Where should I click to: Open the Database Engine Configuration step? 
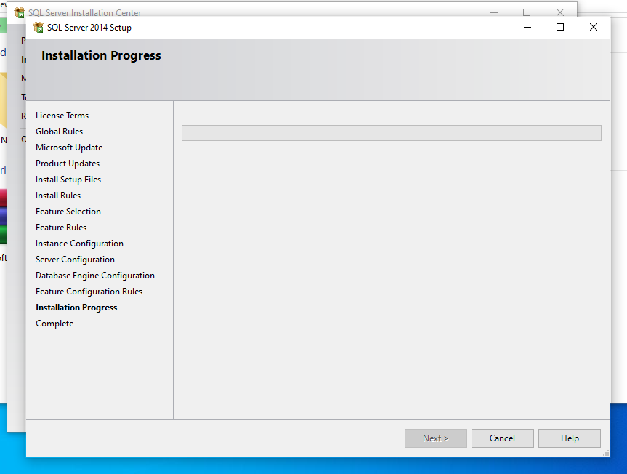point(95,276)
